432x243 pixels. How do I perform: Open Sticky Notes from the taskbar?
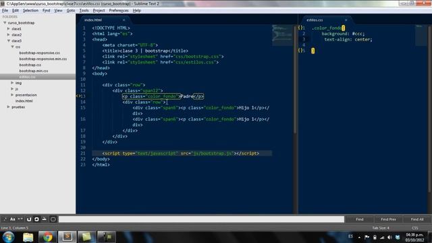pyautogui.click(x=86, y=237)
